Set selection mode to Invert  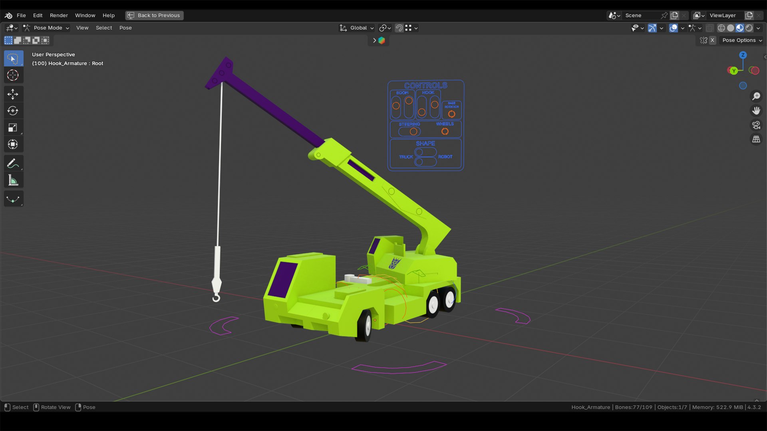pyautogui.click(x=36, y=40)
